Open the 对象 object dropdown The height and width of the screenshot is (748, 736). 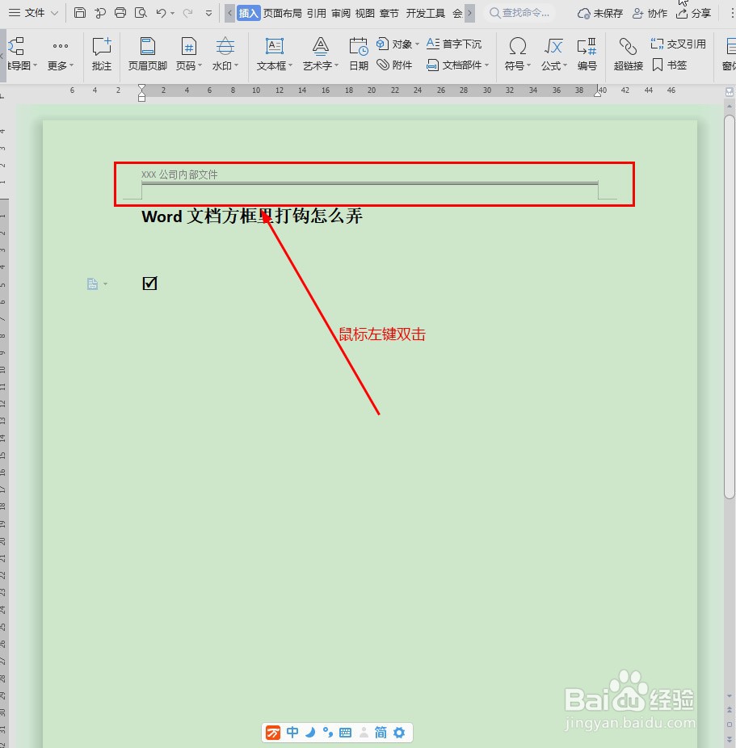point(397,44)
